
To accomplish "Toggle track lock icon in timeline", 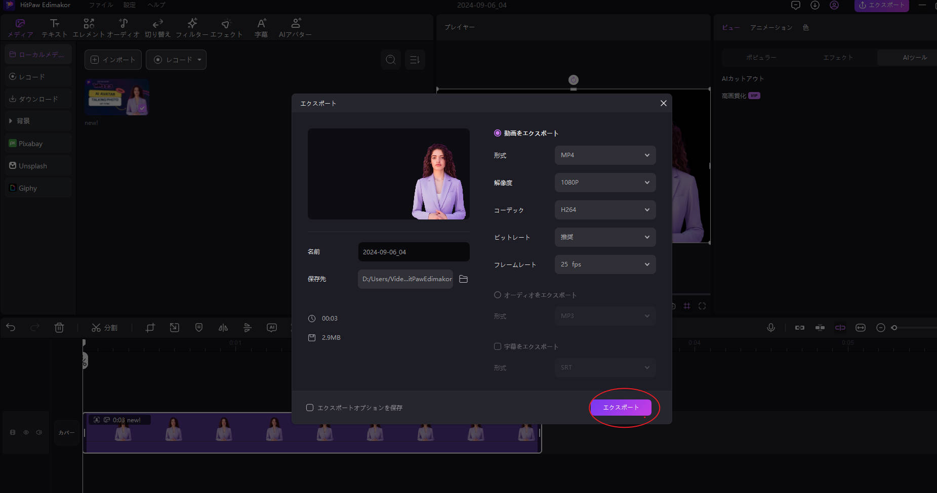I will click(x=13, y=432).
